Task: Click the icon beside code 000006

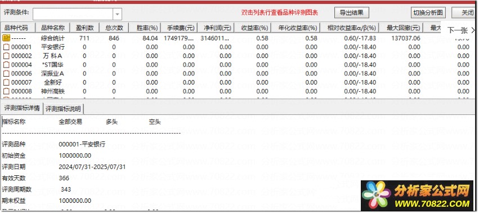Action: pyautogui.click(x=6, y=74)
